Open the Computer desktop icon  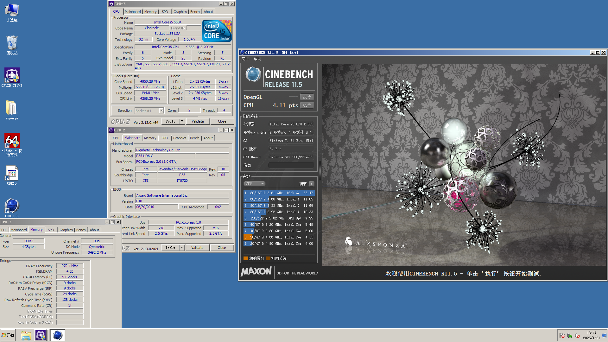point(12,13)
